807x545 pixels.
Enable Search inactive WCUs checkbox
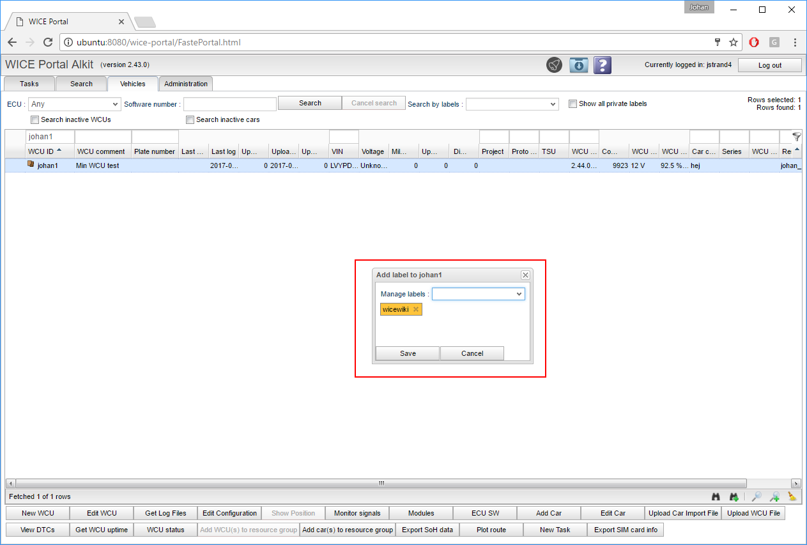coord(35,119)
